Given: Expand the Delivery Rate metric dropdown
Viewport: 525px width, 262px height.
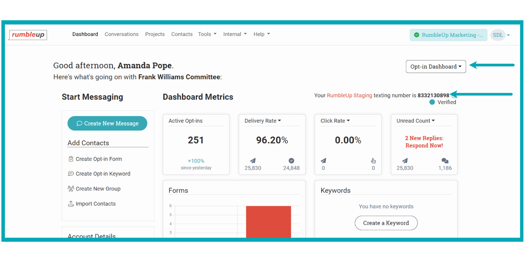Looking at the screenshot, I should [279, 121].
